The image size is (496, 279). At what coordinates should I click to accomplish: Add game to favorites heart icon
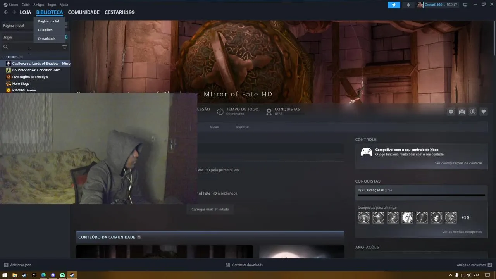(x=484, y=112)
